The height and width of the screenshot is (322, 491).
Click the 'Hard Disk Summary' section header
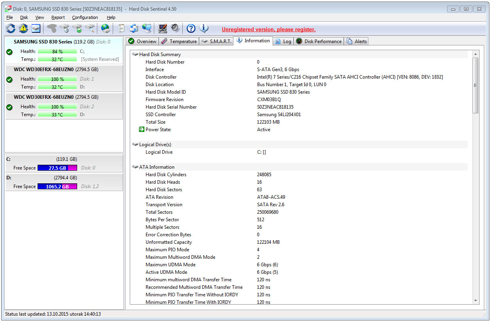click(x=160, y=55)
